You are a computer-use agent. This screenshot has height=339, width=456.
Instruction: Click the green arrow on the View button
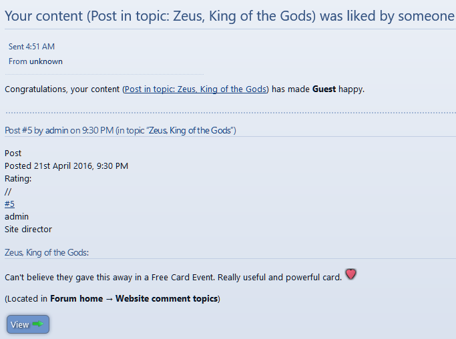(x=37, y=324)
